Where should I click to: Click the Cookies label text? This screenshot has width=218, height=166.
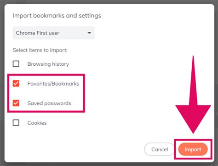[37, 123]
